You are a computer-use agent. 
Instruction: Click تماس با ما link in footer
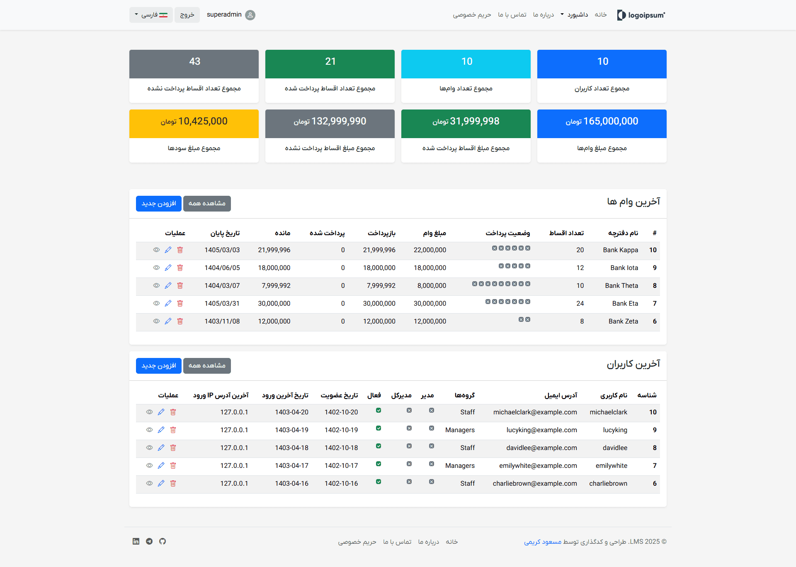(397, 542)
